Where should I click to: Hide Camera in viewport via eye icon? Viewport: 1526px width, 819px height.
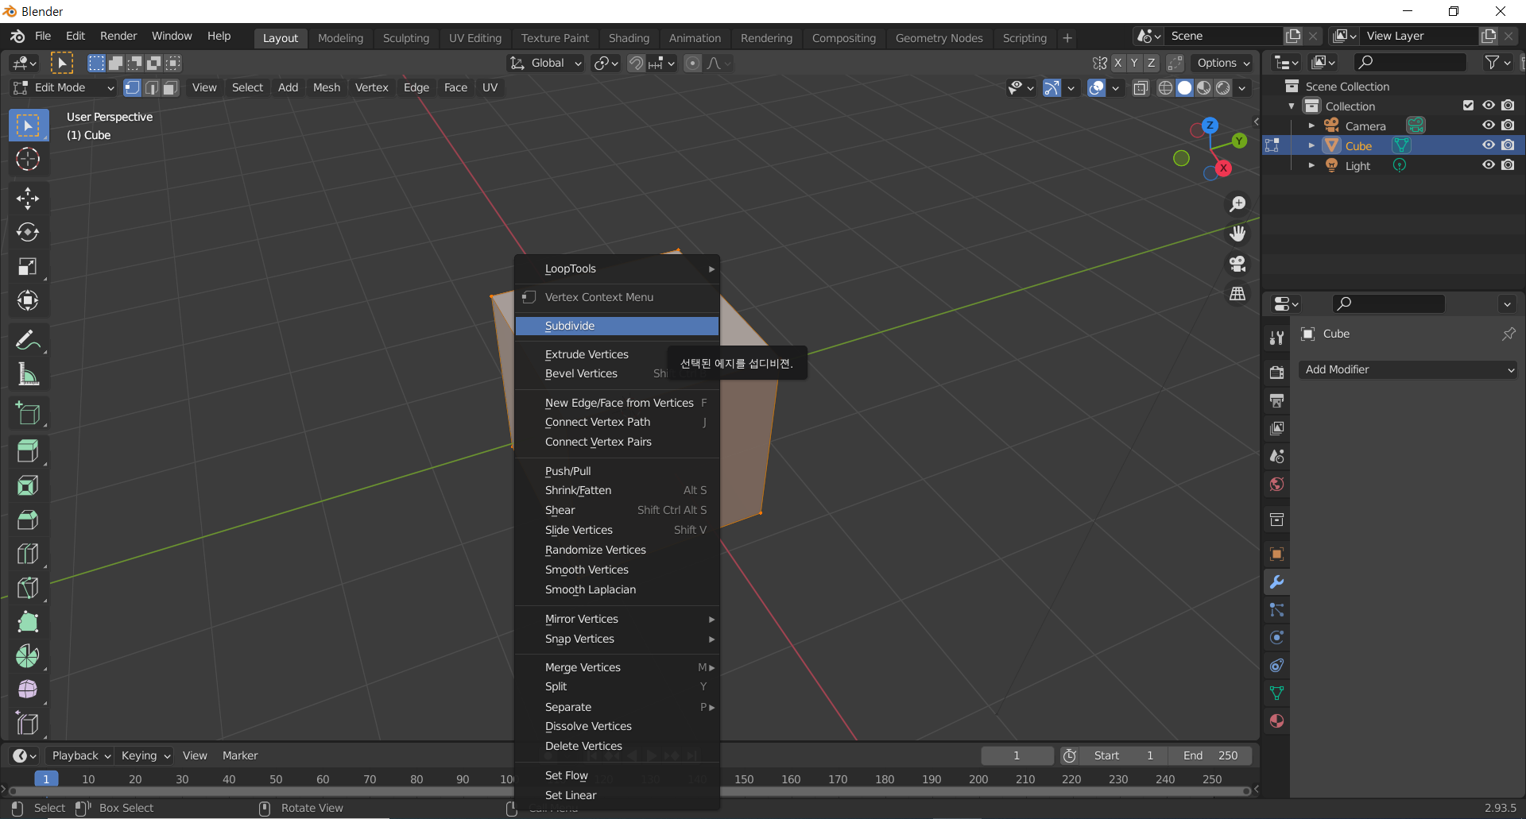point(1489,126)
